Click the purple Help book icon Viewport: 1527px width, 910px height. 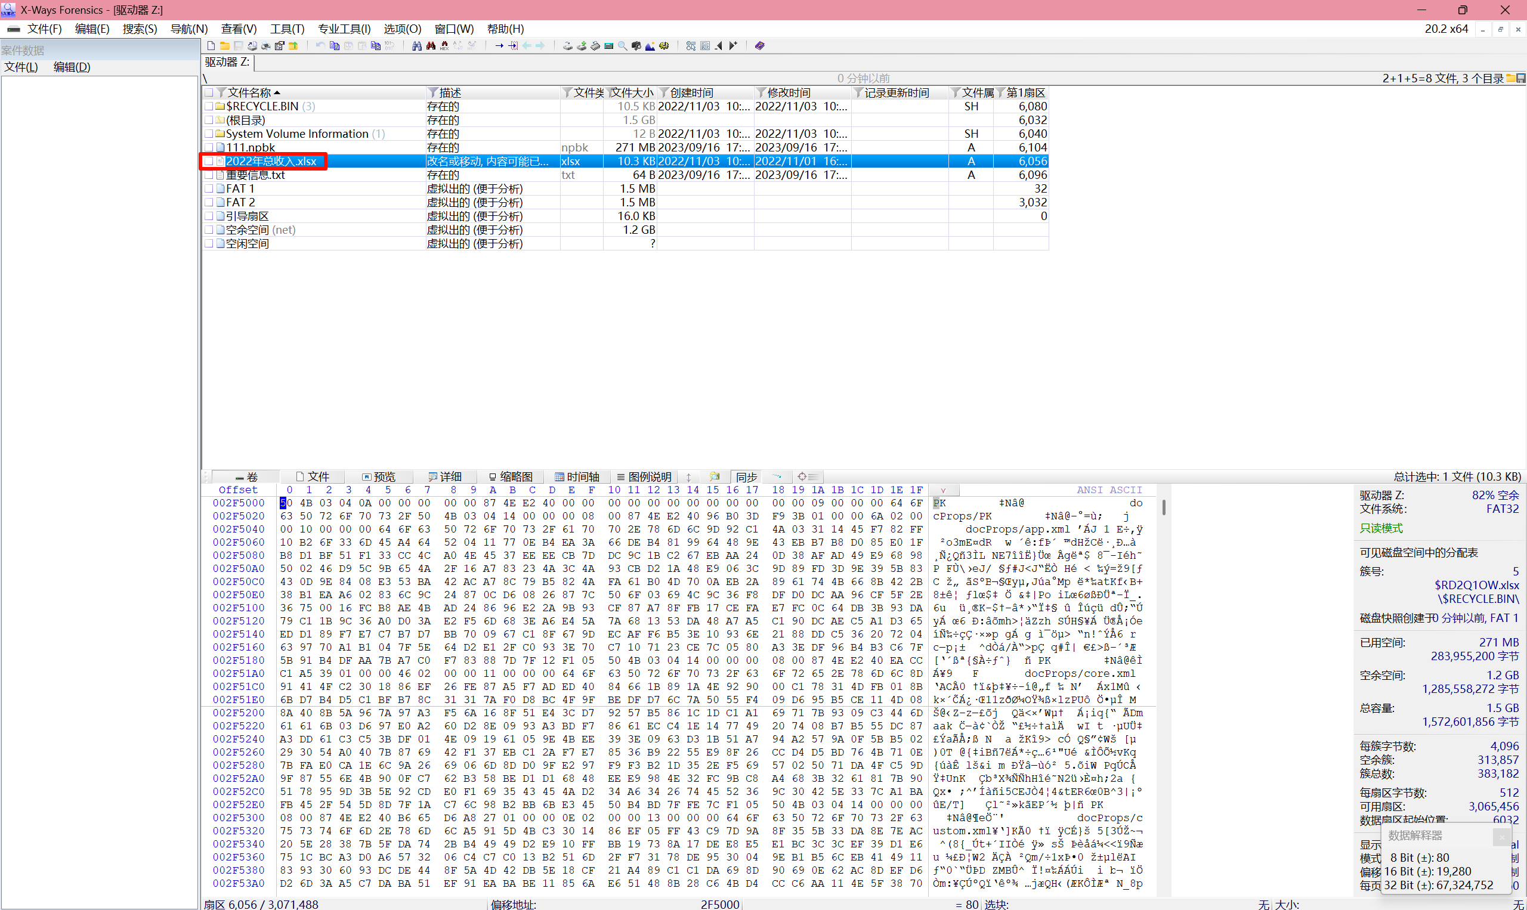[x=760, y=46]
